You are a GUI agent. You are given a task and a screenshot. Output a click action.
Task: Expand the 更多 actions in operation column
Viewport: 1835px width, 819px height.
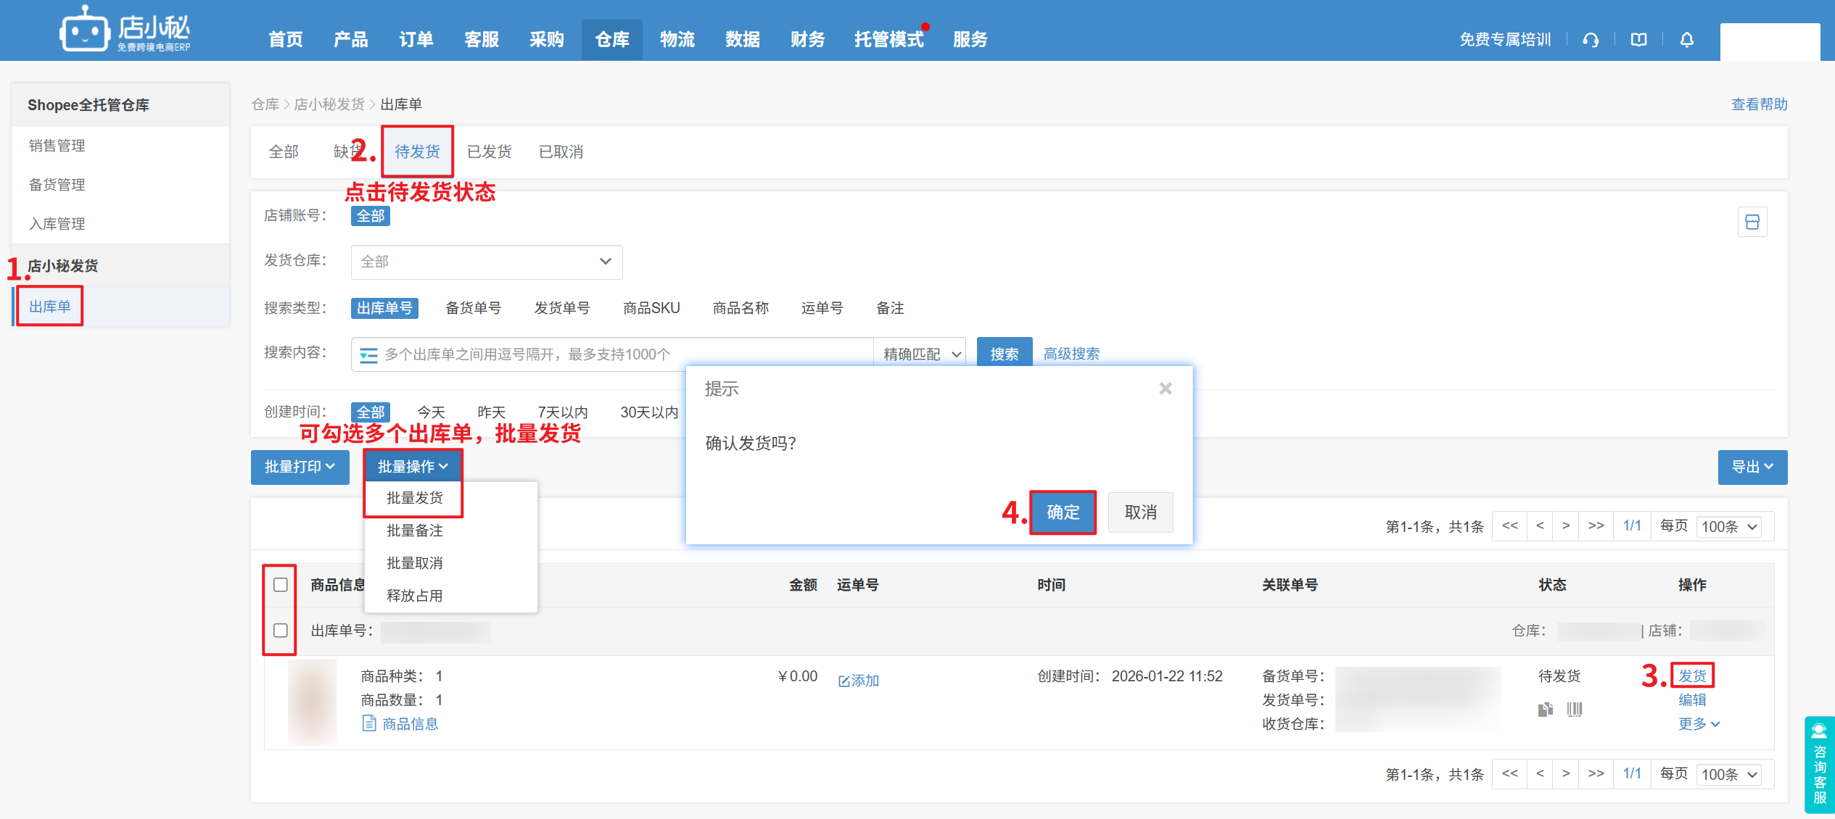[x=1698, y=723]
